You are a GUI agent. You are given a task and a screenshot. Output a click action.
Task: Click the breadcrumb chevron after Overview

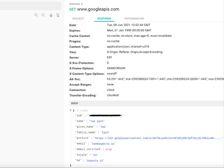coord(81,4)
